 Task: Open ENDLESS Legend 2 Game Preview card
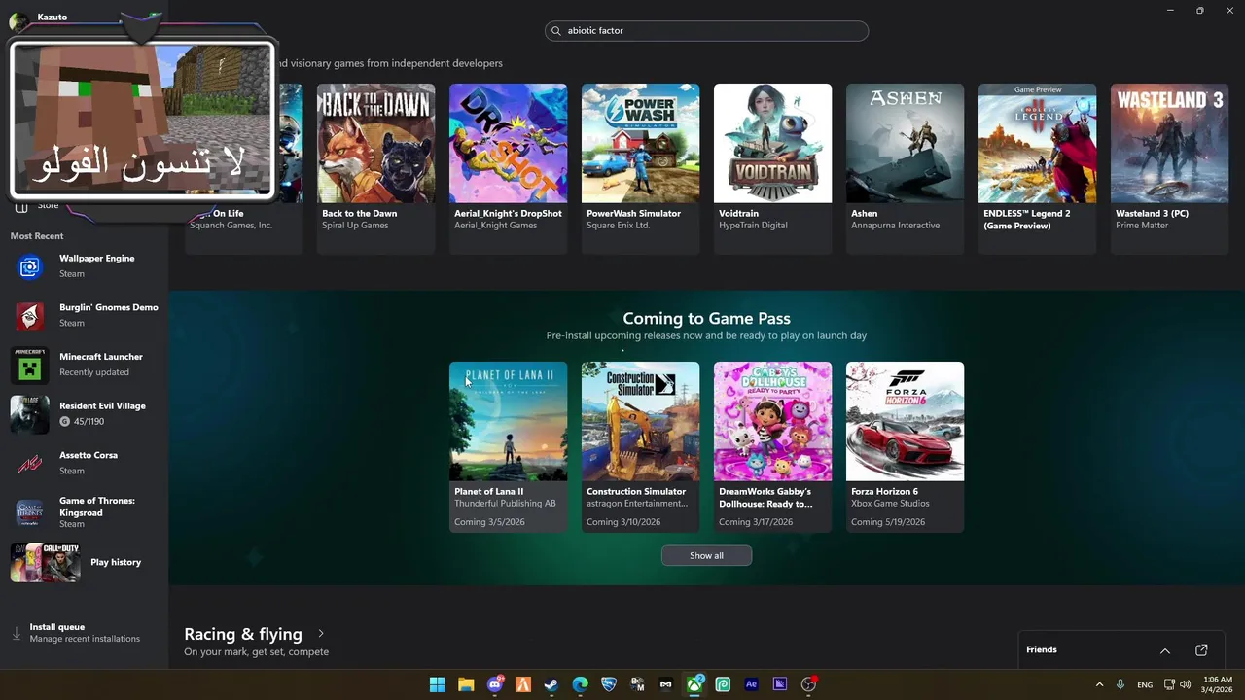coord(1037,168)
